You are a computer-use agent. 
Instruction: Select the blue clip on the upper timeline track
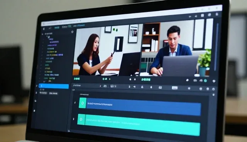[144, 107]
